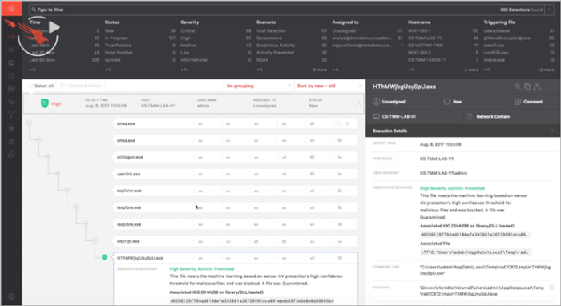Click the SHA256 hash in detail panel
The width and height of the screenshot is (561, 306).
tap(474, 235)
